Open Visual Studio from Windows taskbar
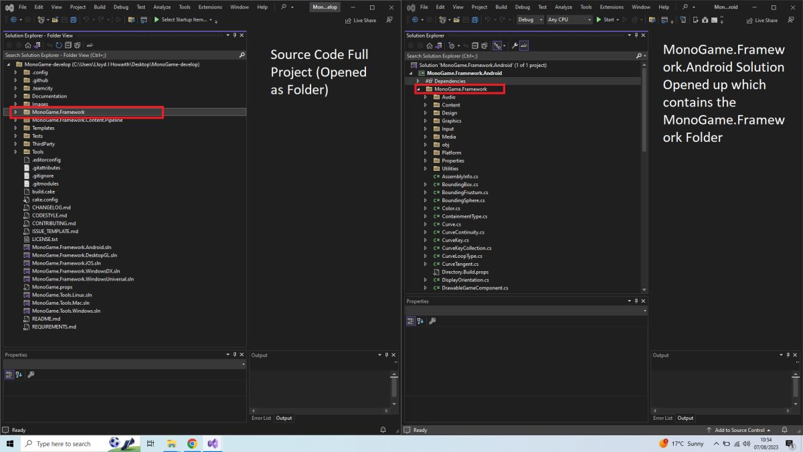This screenshot has height=452, width=803. [212, 443]
